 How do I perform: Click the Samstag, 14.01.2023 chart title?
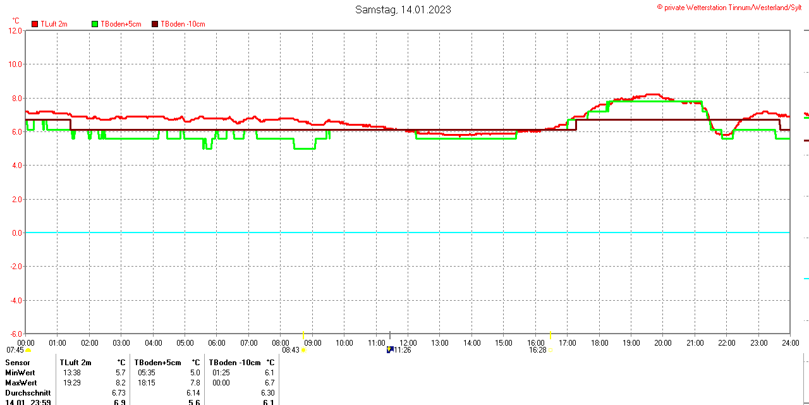403,9
